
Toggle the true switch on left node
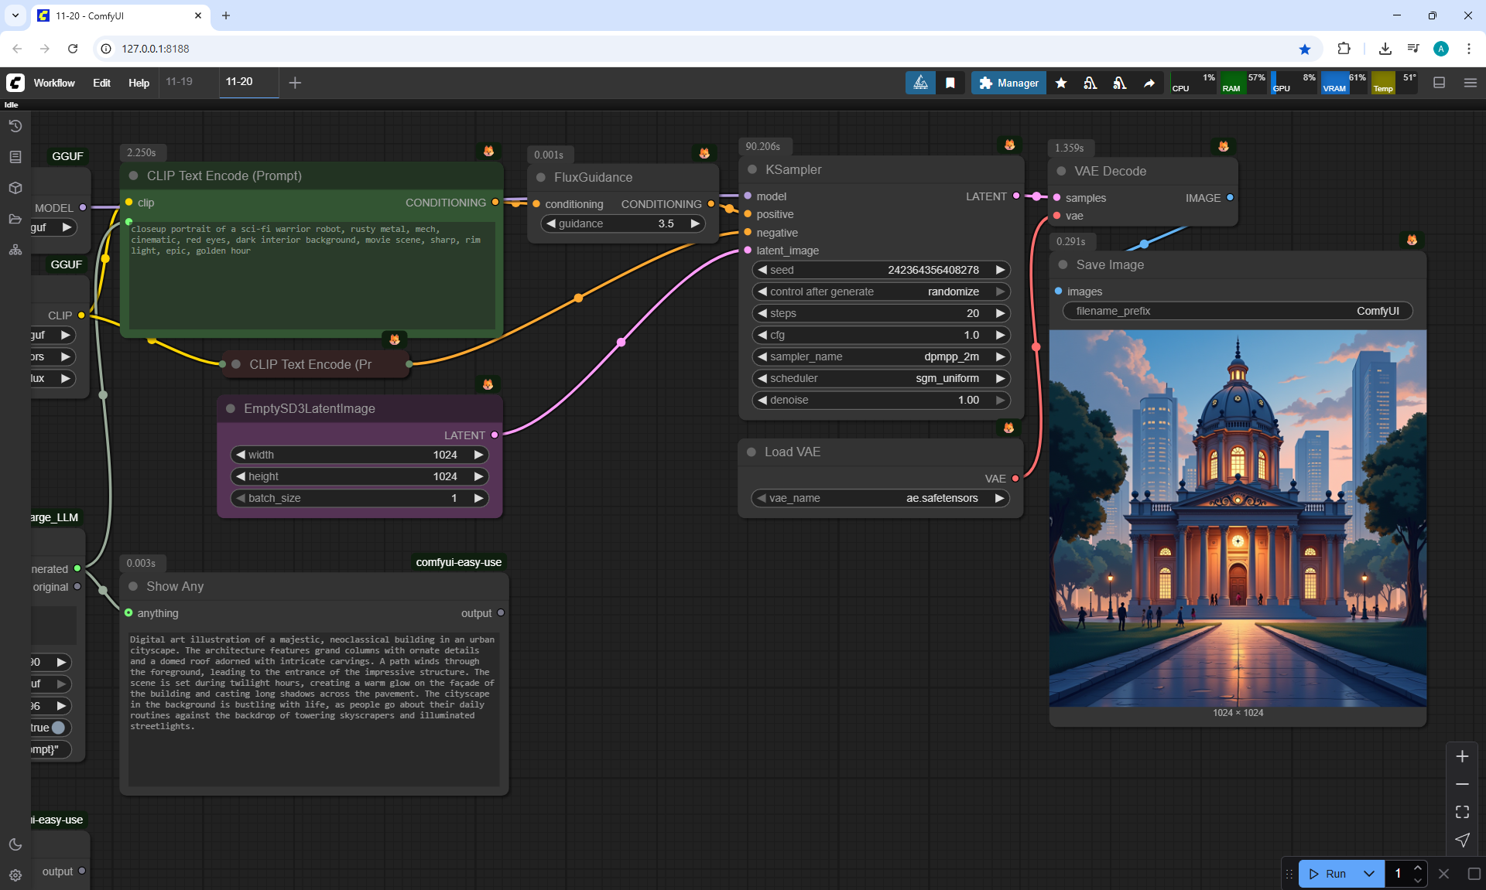pos(58,728)
